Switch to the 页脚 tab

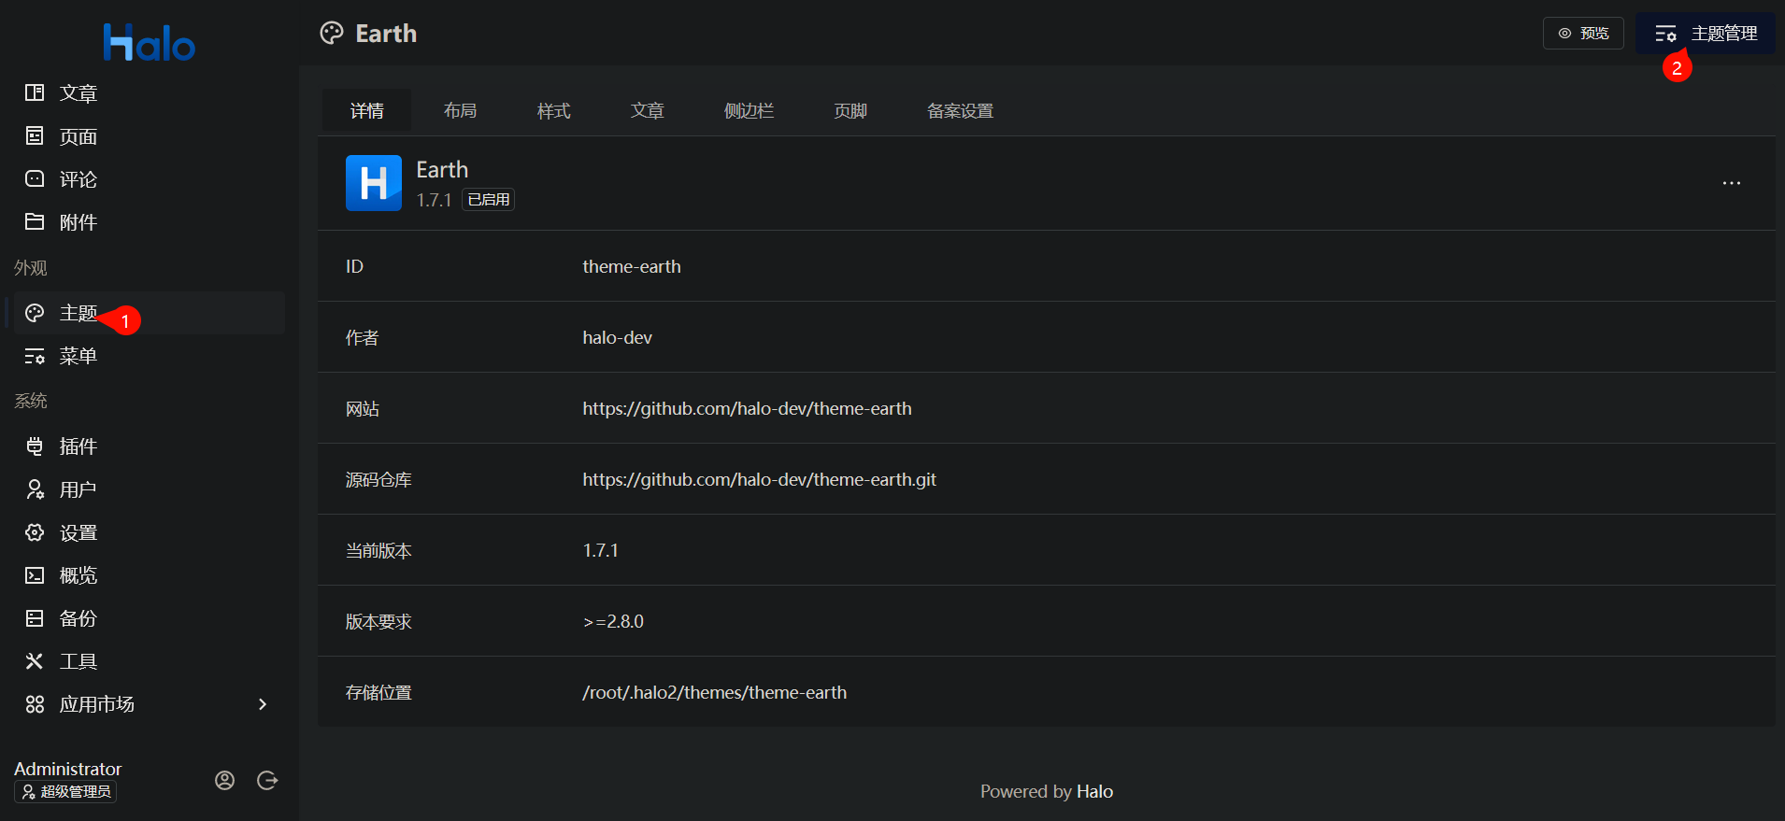click(x=850, y=110)
